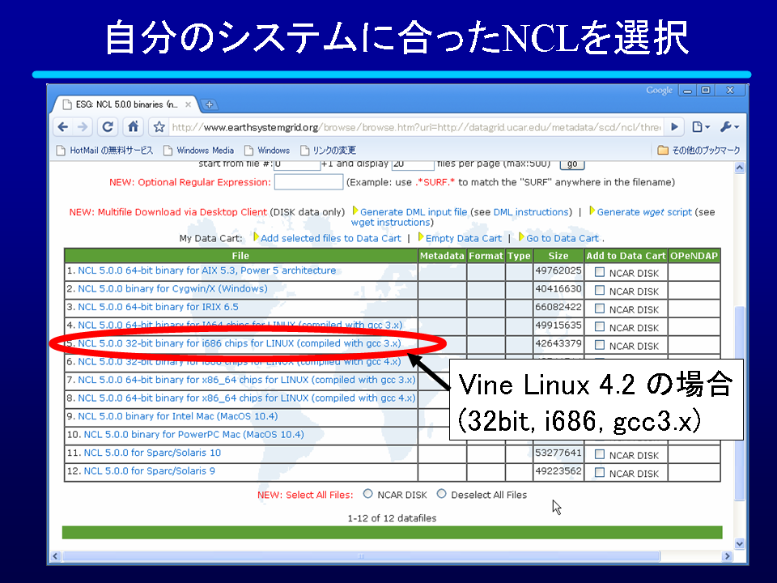777x583 pixels.
Task: Open the 64-bit binary for IRIX 6.5 link
Action: 158,308
